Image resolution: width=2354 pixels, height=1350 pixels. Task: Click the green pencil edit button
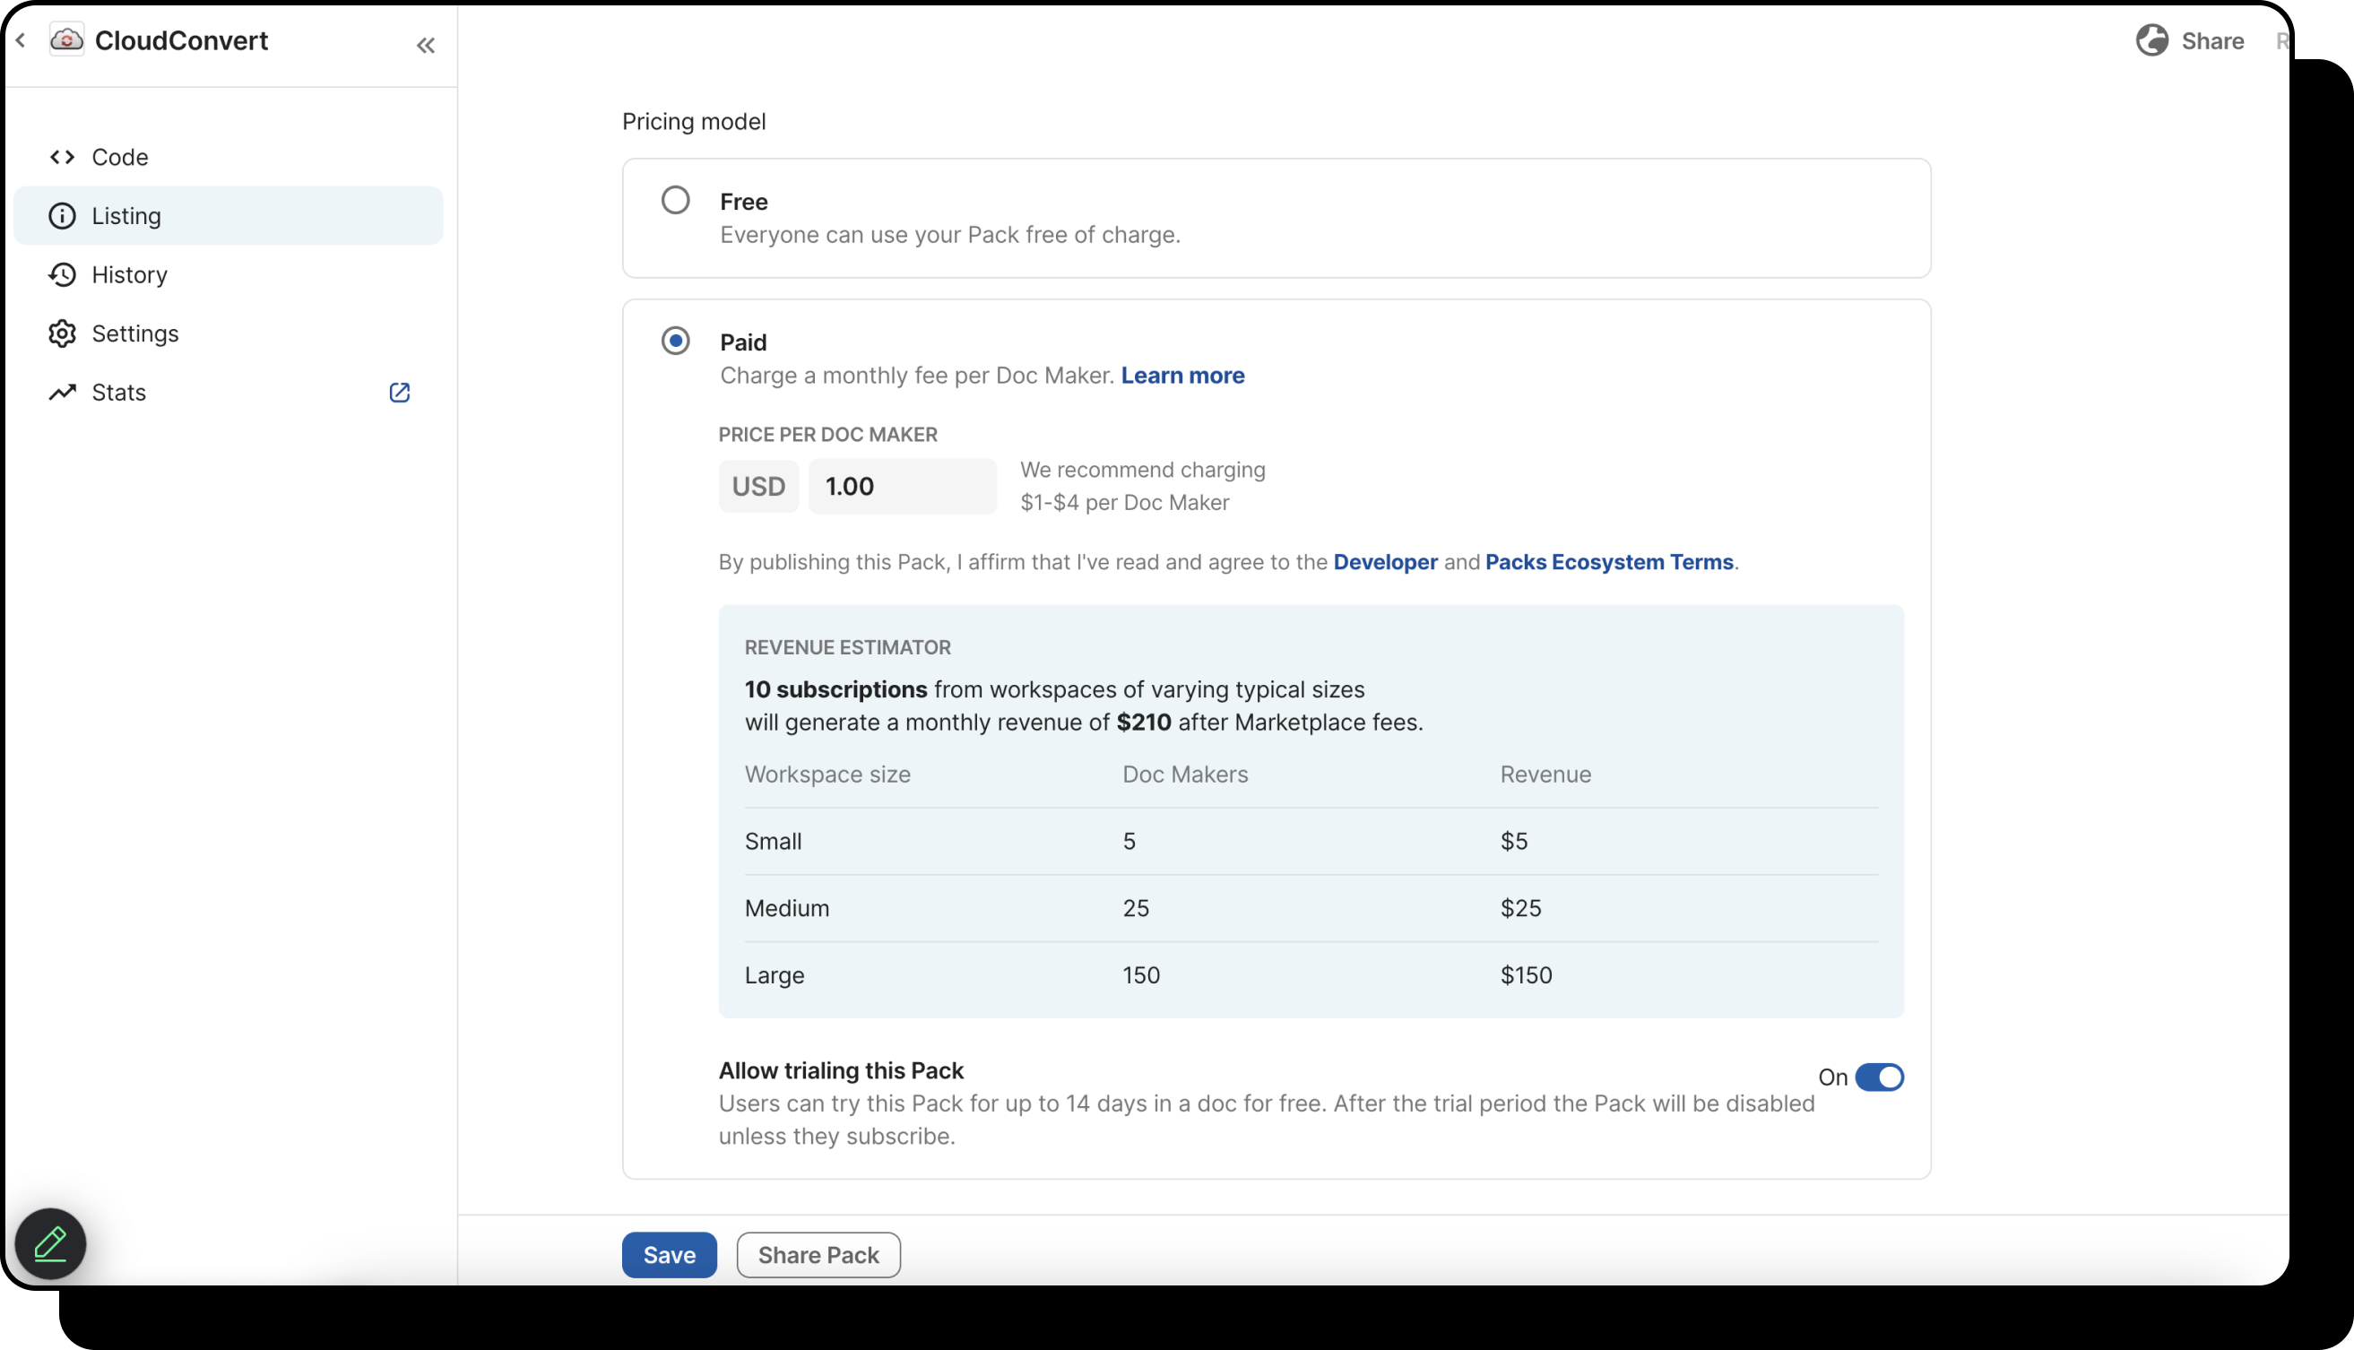coord(50,1243)
